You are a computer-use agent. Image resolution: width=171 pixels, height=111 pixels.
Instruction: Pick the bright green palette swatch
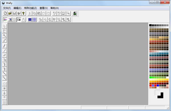150,78
